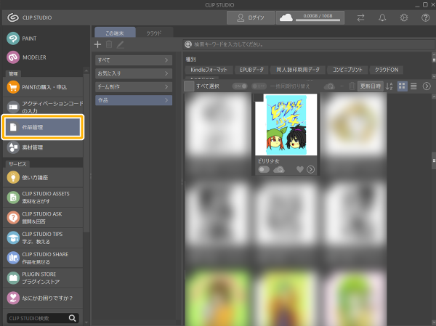This screenshot has width=436, height=326.
Task: Open the arrow menu for ビリリ少女
Action: coord(310,169)
